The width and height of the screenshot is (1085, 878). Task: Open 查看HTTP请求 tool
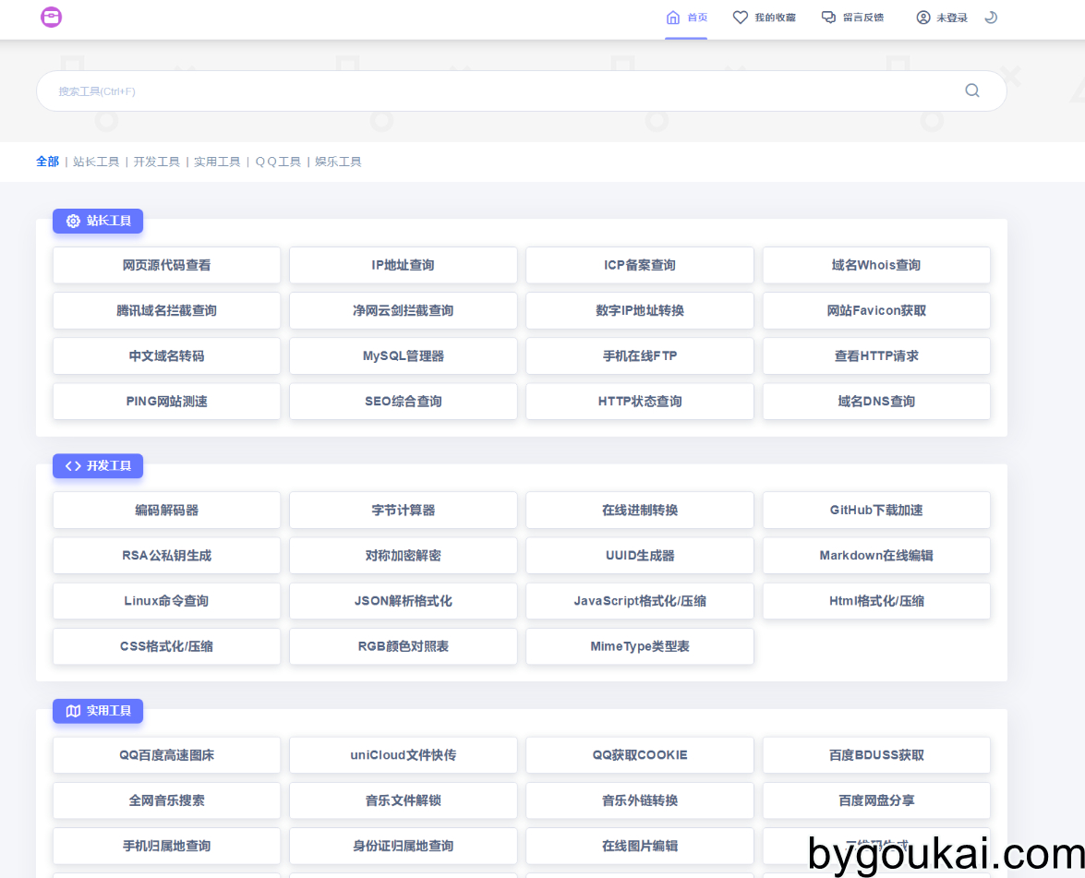click(x=876, y=355)
